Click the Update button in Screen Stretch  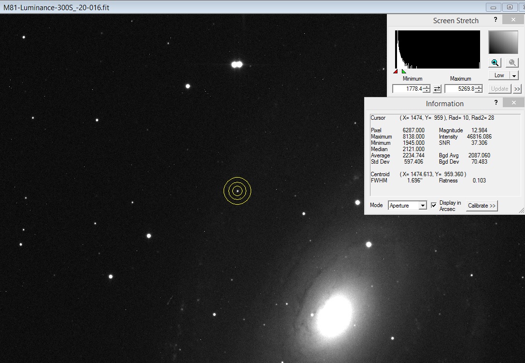(499, 89)
